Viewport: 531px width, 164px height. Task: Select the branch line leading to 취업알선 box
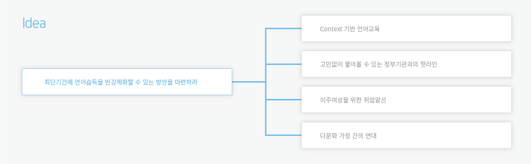tap(284, 99)
